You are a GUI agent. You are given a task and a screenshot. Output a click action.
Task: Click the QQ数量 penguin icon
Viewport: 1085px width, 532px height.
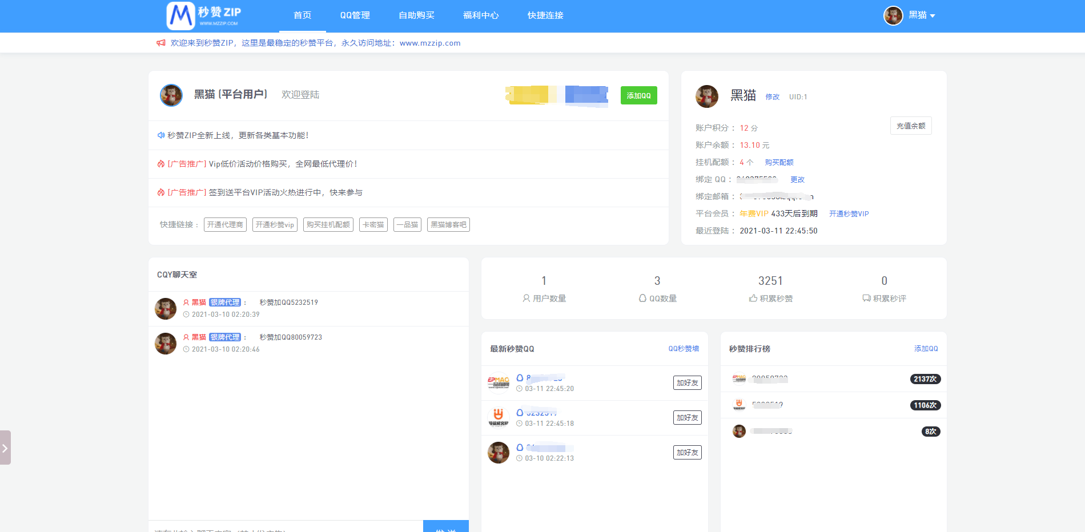pos(642,299)
